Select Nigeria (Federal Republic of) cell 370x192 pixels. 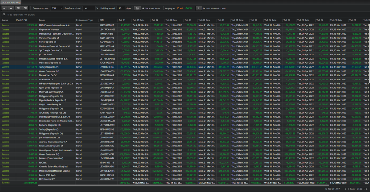pos(57,100)
